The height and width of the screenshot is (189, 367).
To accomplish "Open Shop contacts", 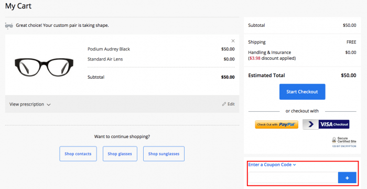I will [78, 154].
